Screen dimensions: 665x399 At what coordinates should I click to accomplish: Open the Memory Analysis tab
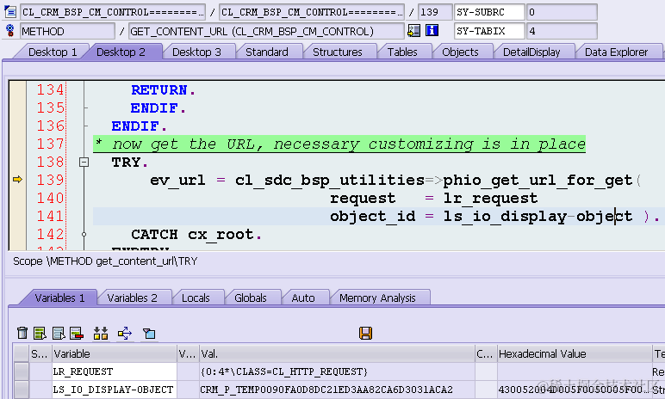click(x=377, y=298)
